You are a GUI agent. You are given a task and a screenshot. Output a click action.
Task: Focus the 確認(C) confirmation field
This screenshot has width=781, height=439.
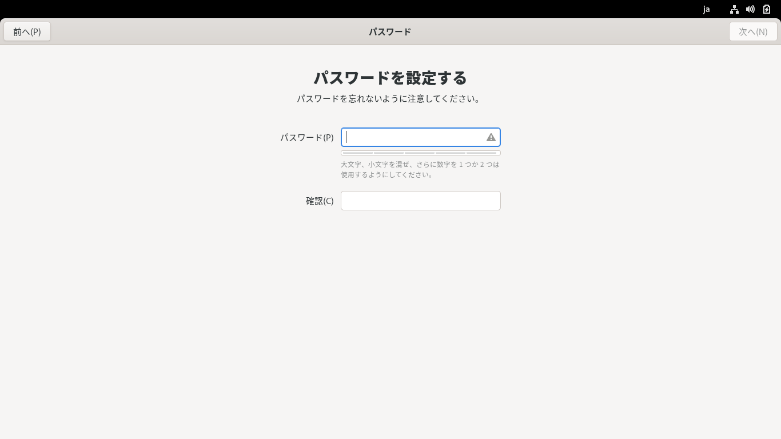420,201
